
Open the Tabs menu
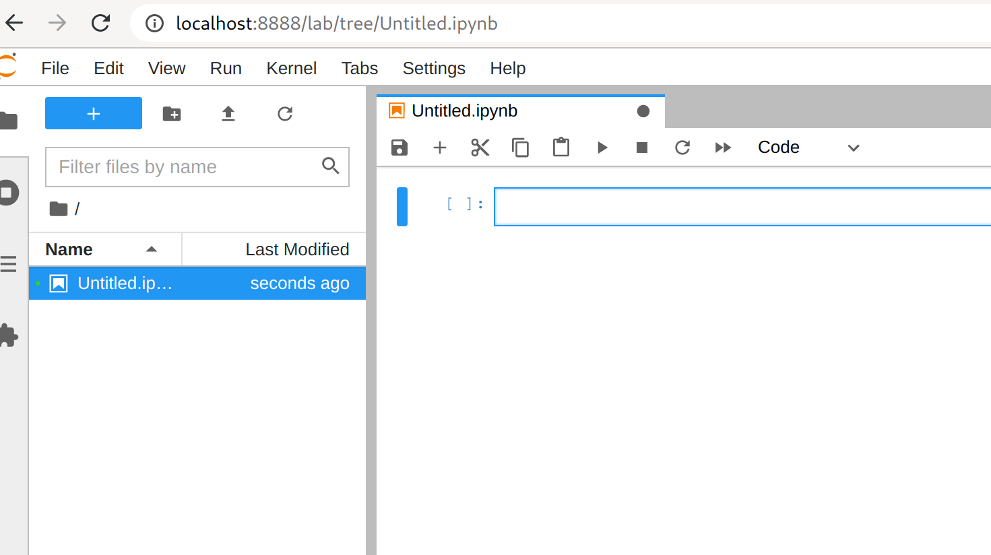pyautogui.click(x=360, y=68)
